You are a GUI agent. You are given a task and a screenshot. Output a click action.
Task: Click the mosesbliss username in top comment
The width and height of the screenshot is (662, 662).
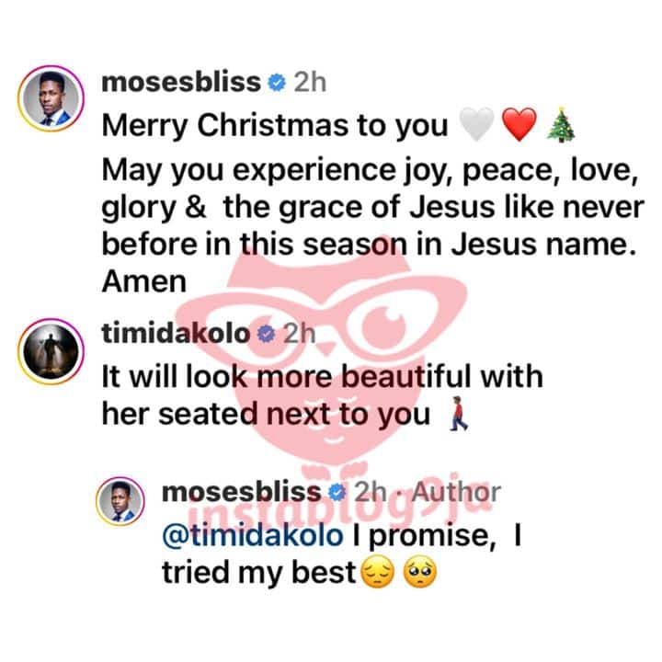coord(181,82)
